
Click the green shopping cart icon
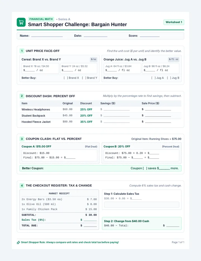click(21, 22)
